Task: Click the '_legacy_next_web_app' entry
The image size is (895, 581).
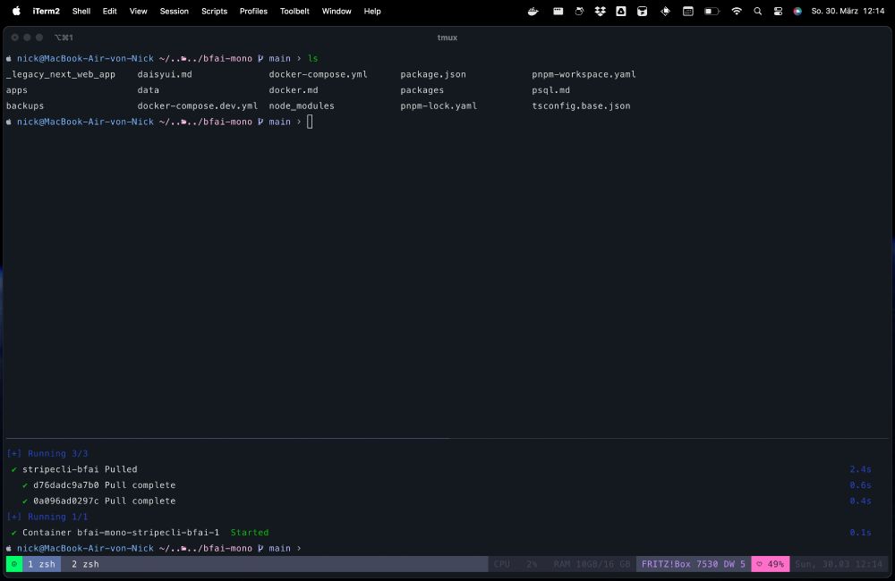Action: click(x=61, y=74)
